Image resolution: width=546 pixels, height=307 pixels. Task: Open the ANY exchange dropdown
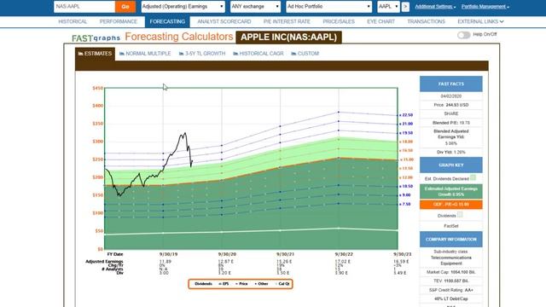pos(255,7)
